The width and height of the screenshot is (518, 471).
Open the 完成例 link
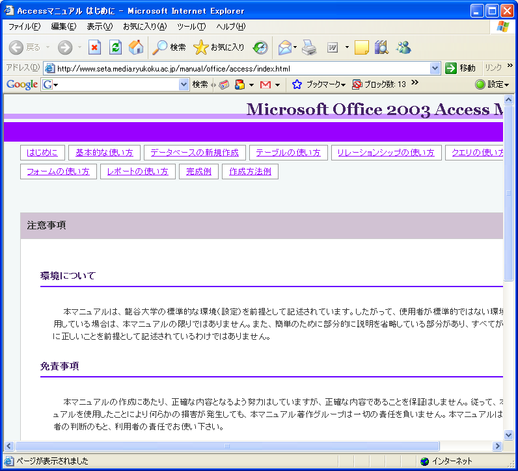point(198,172)
